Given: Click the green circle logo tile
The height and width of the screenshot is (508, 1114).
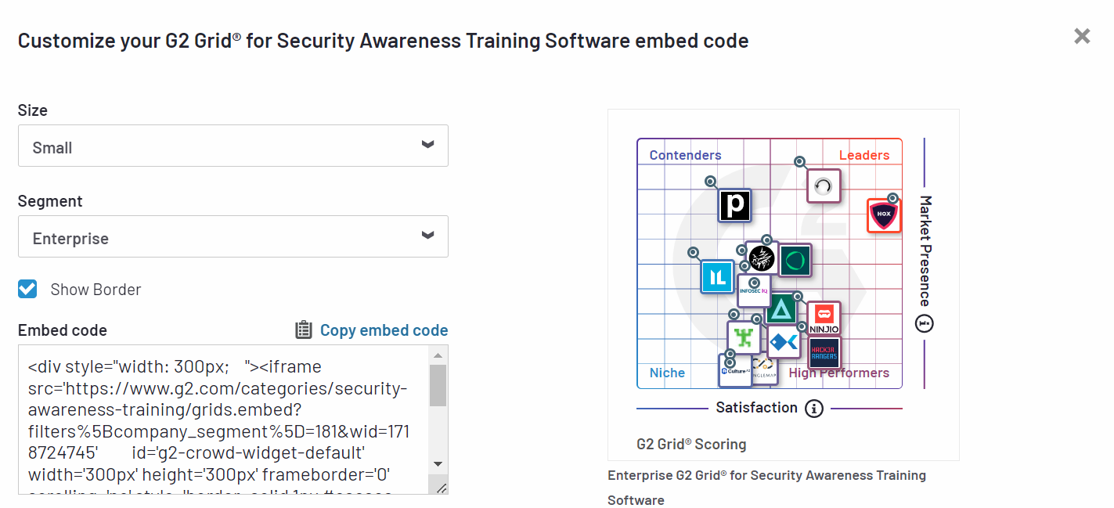Looking at the screenshot, I should (795, 260).
